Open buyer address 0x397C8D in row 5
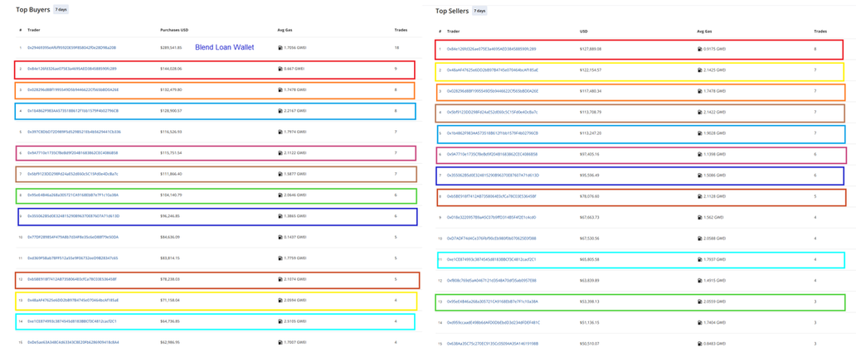Screen dimensions: 856x352 pyautogui.click(x=73, y=132)
